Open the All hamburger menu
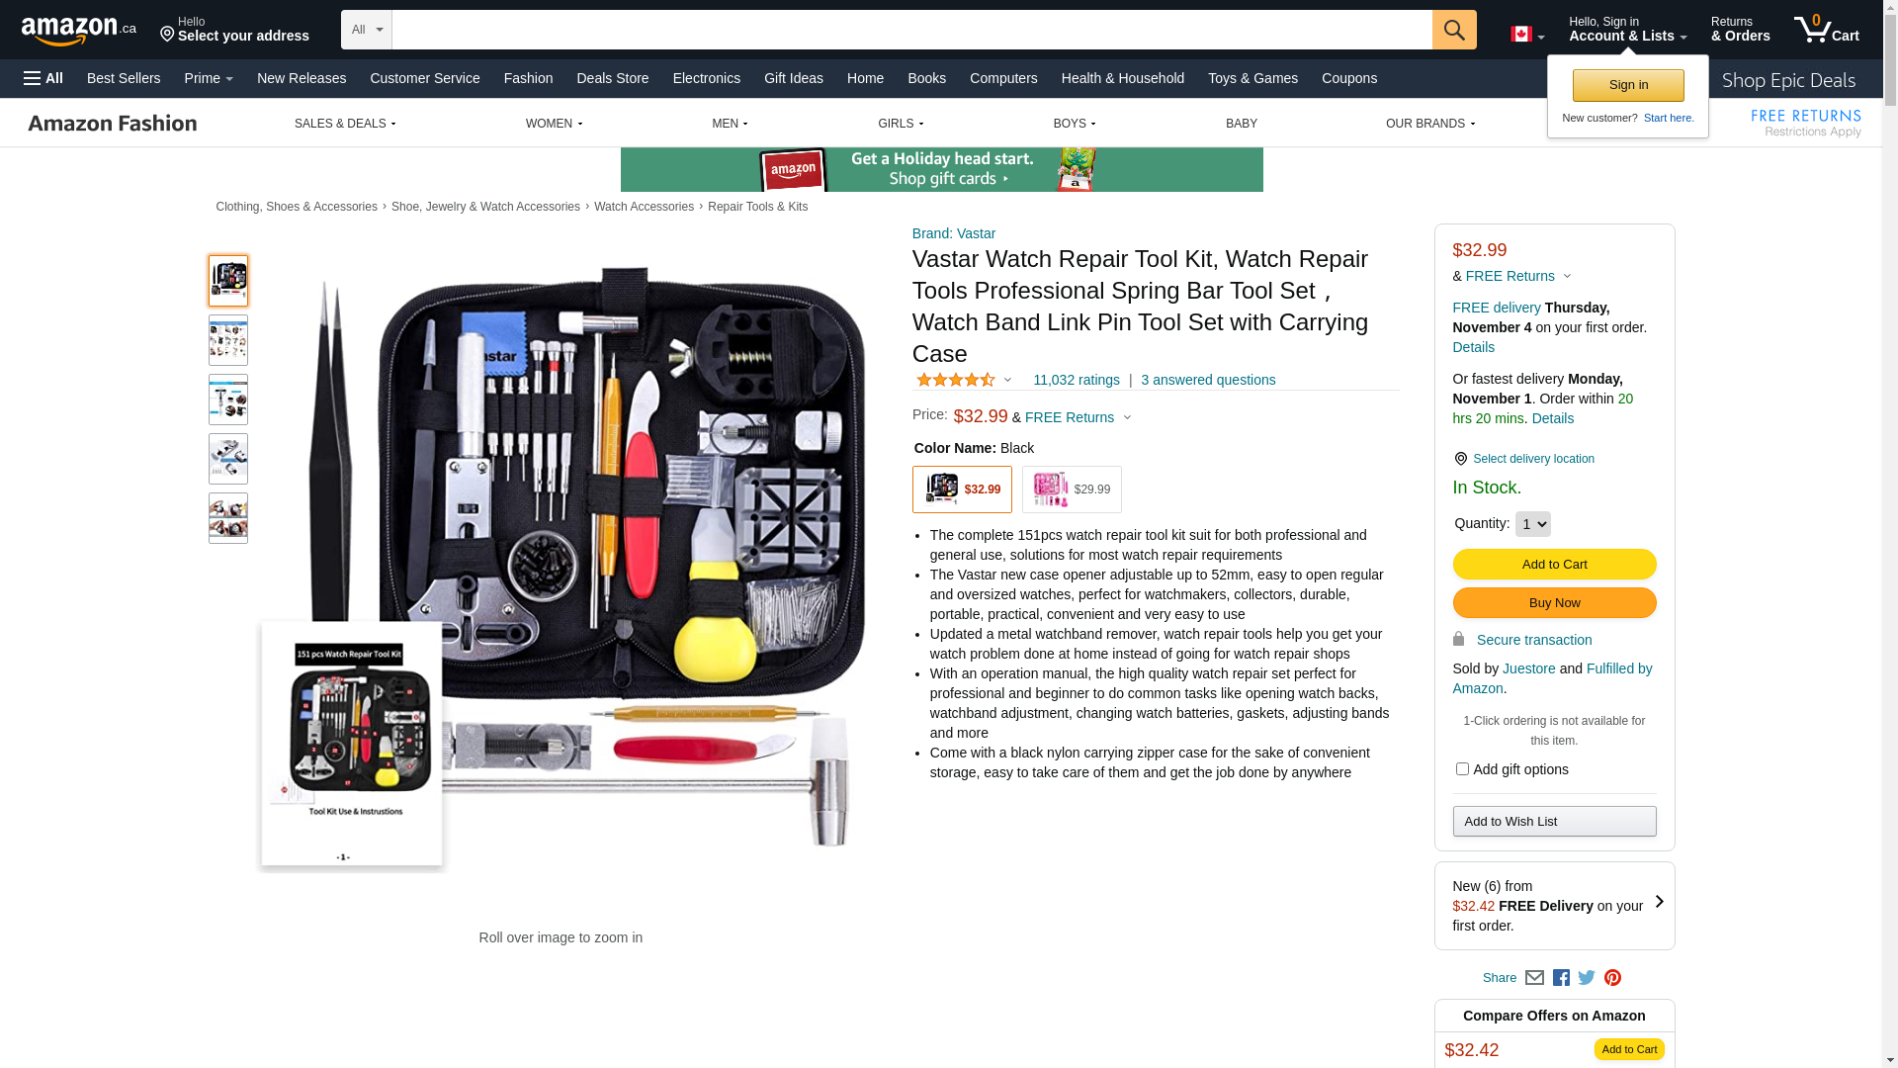The width and height of the screenshot is (1898, 1068). 43,78
